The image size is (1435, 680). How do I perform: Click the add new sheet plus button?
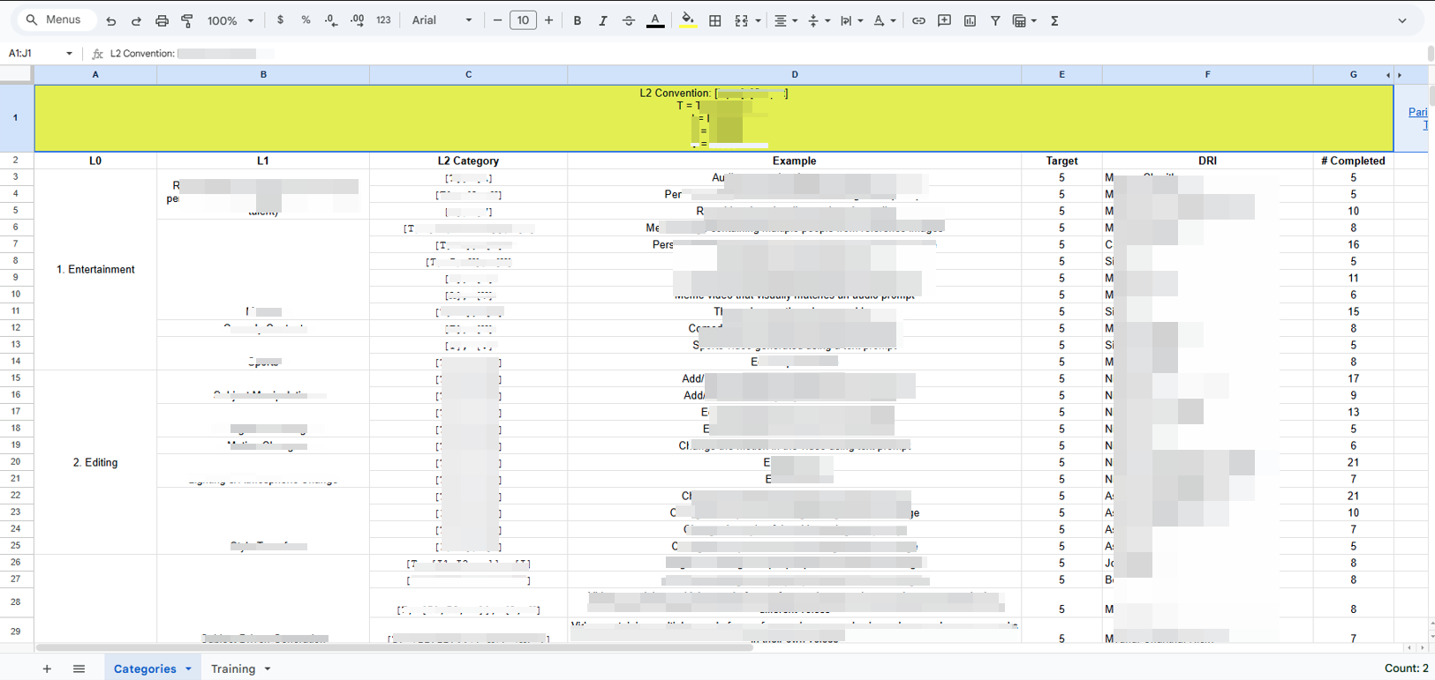tap(47, 669)
